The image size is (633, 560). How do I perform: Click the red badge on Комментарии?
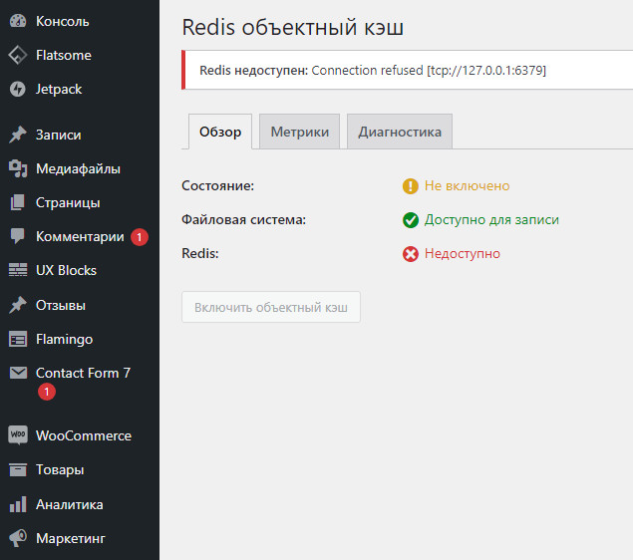140,237
